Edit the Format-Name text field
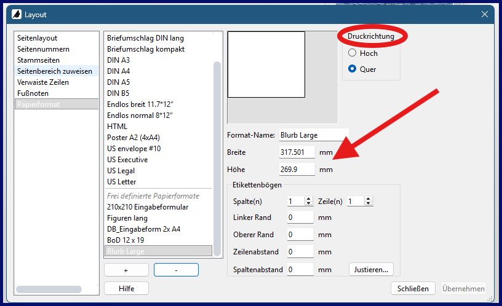The height and width of the screenshot is (306, 502). click(x=313, y=135)
